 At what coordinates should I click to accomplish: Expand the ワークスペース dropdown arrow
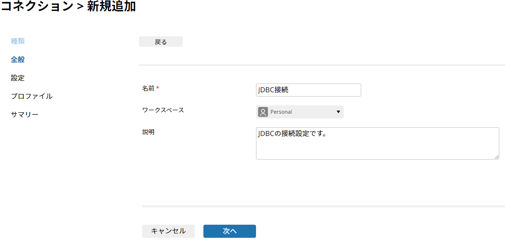(338, 112)
